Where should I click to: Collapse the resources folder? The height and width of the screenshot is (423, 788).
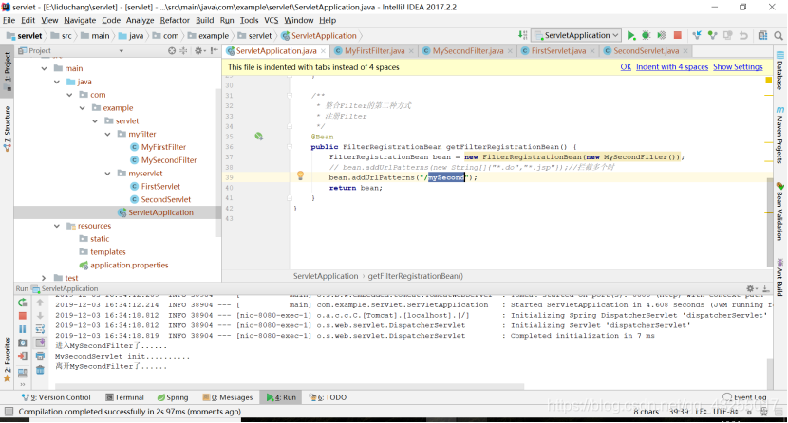57,226
